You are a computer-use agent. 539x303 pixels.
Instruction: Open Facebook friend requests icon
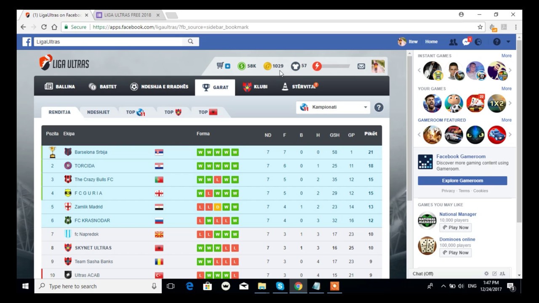[453, 42]
